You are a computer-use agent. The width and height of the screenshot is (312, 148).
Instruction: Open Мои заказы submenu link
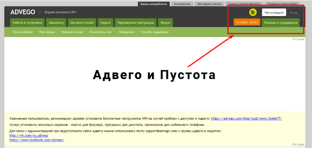47,32
